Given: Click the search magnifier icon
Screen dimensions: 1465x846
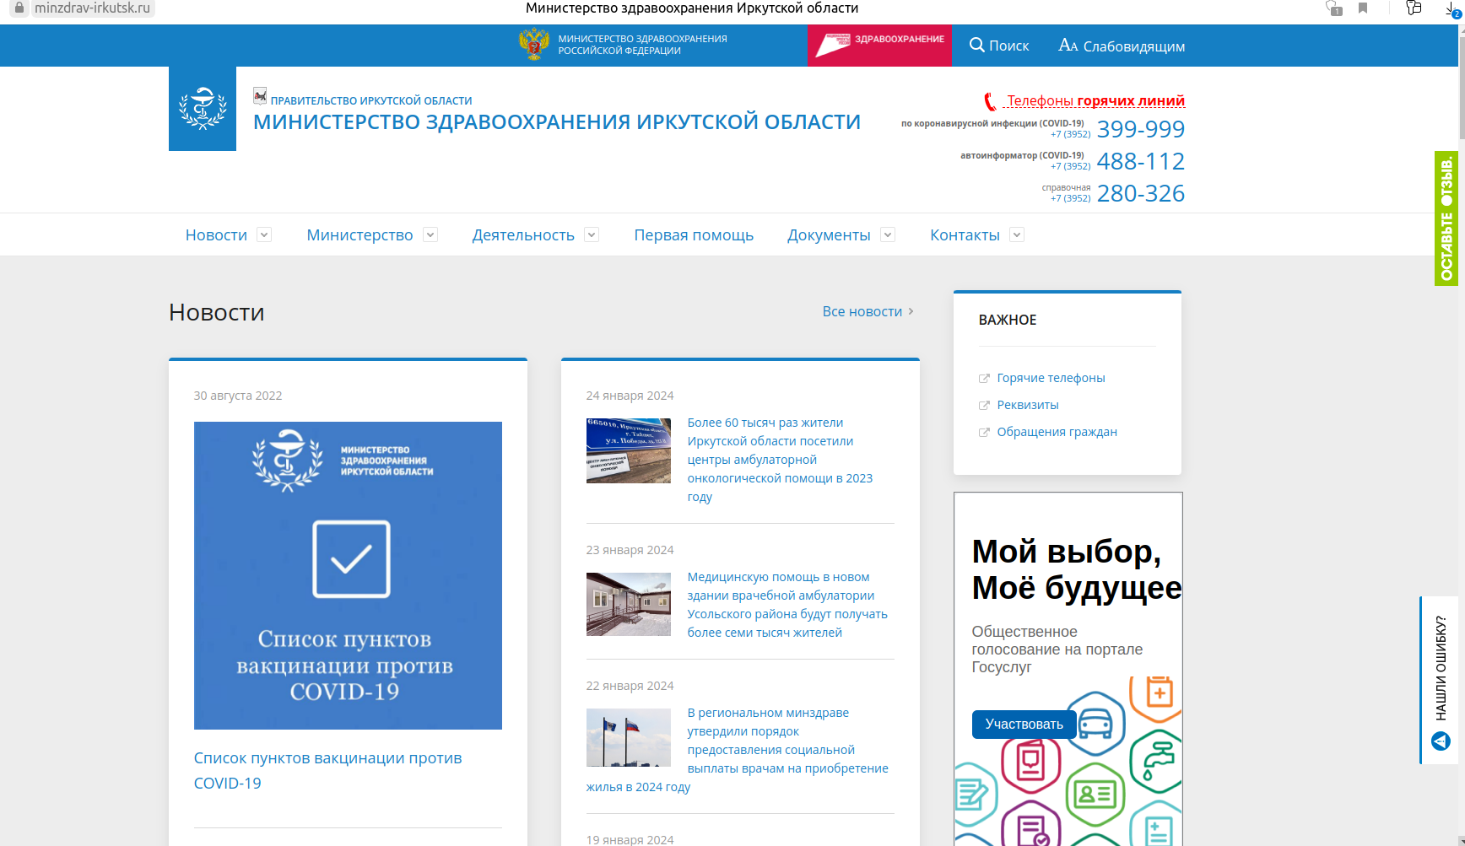Looking at the screenshot, I should [977, 45].
